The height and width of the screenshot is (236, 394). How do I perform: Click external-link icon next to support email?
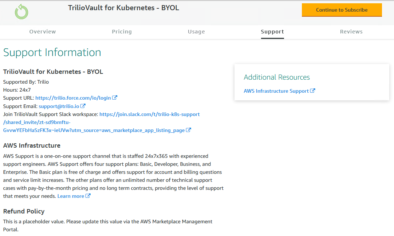pos(83,106)
